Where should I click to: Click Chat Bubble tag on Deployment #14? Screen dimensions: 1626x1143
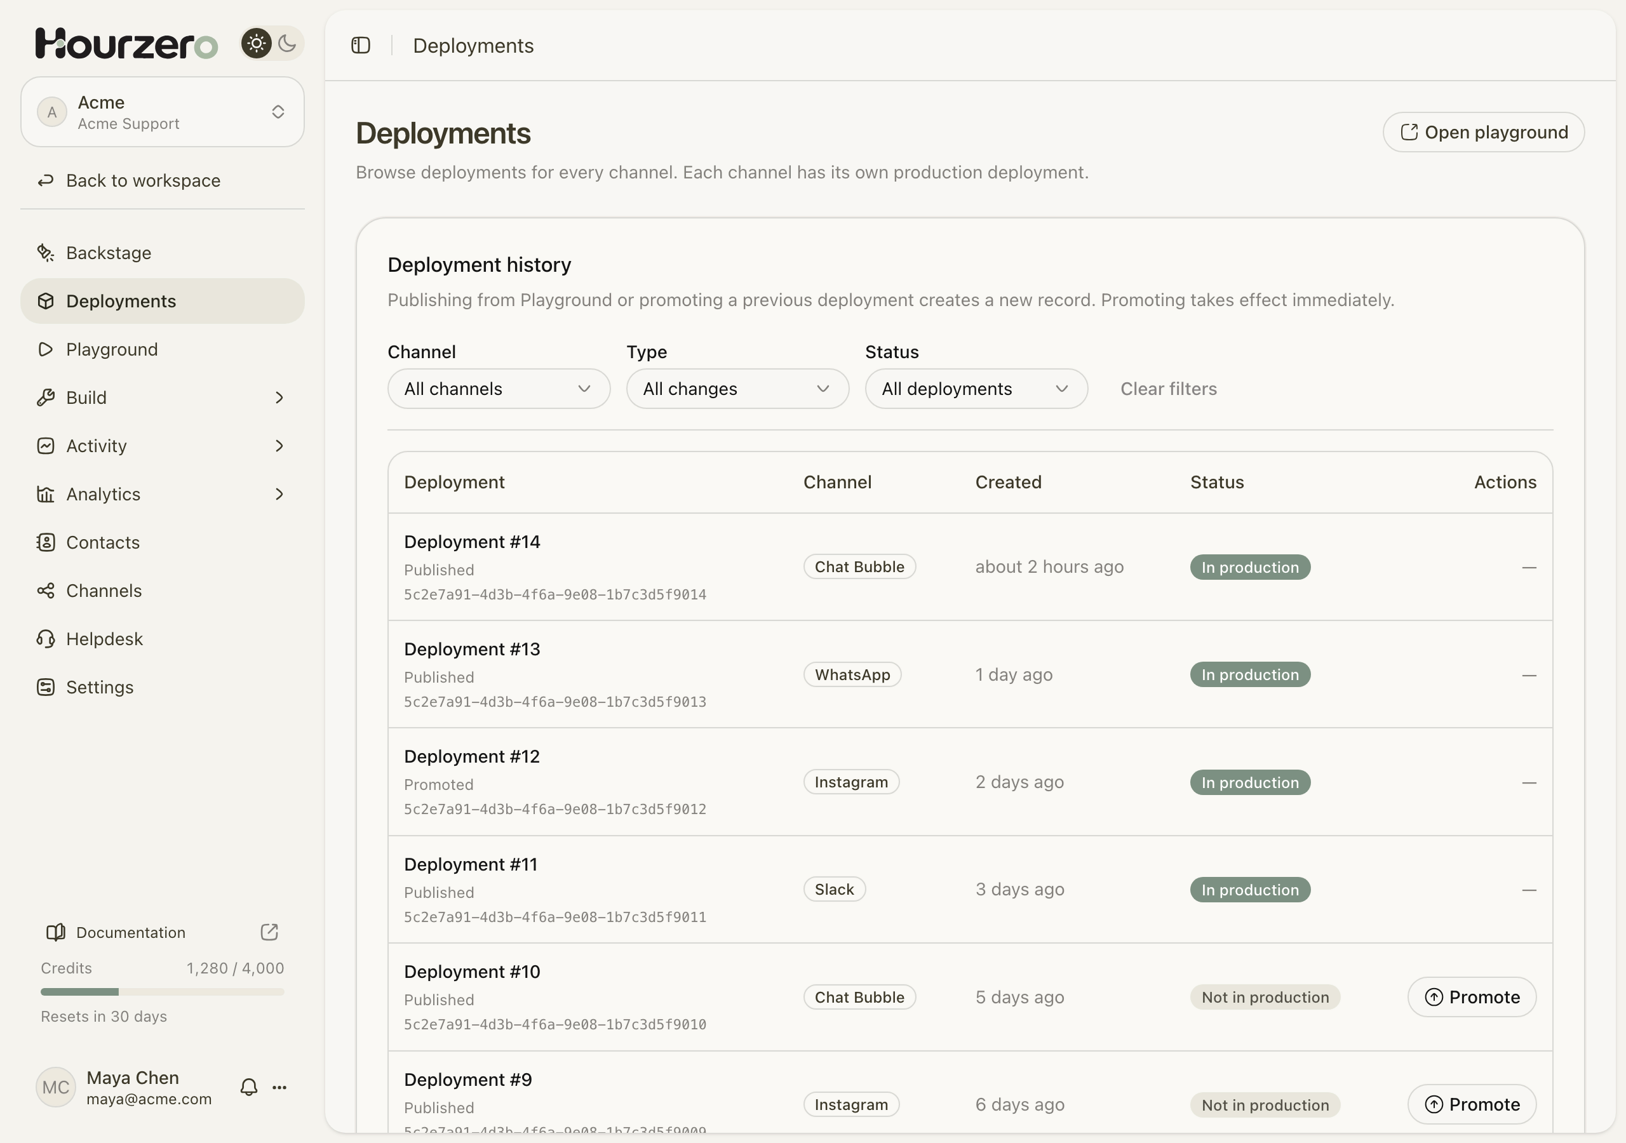pyautogui.click(x=860, y=566)
